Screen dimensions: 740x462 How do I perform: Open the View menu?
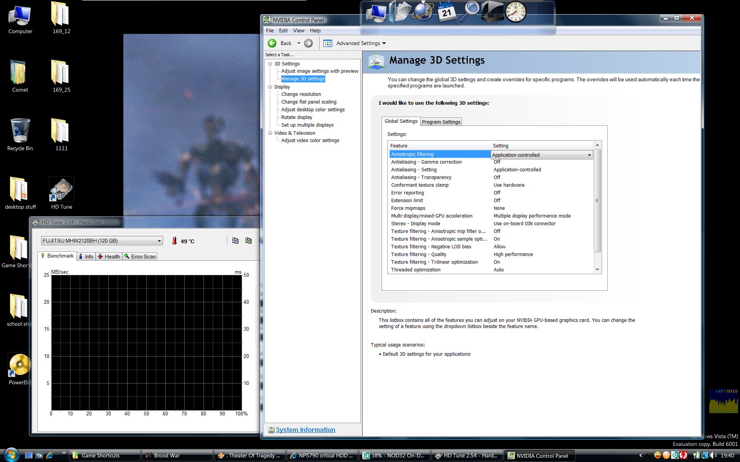298,30
